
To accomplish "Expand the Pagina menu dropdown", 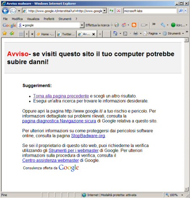I will [160, 34].
